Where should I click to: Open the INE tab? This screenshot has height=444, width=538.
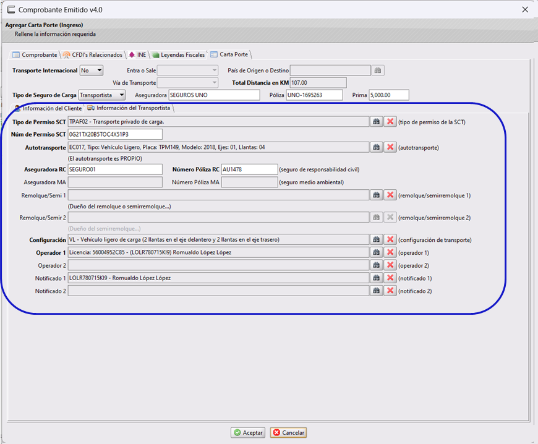tap(138, 55)
